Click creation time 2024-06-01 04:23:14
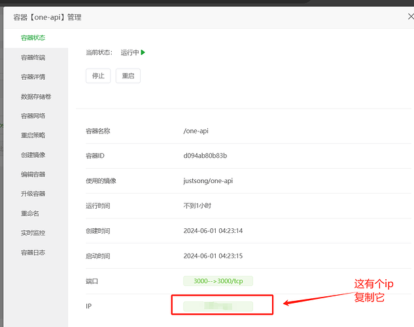Viewport: 414px width, 327px height. coord(213,231)
